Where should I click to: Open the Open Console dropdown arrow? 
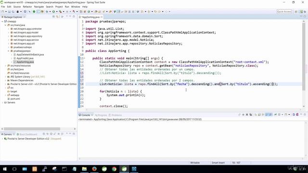(289, 114)
